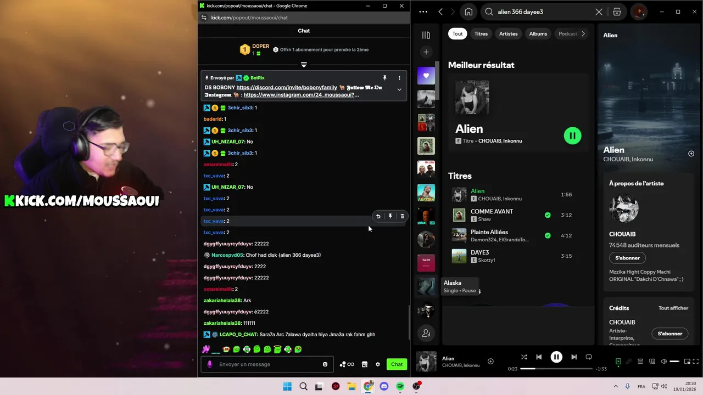This screenshot has width=703, height=395.
Task: Add Alien to liked songs in player bar
Action: click(x=490, y=361)
